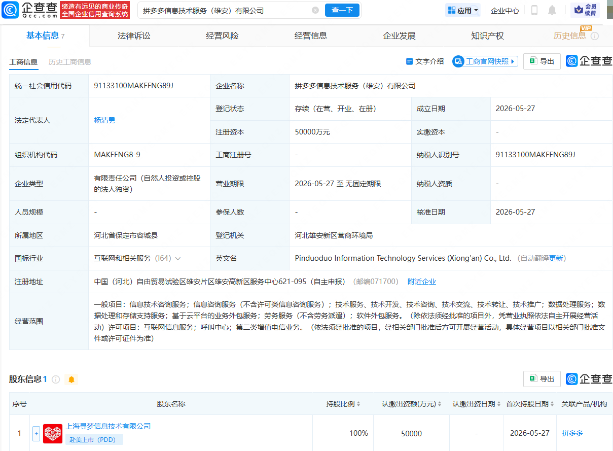
Task: Click the organization code MAKFFNG8-9
Action: coord(117,155)
